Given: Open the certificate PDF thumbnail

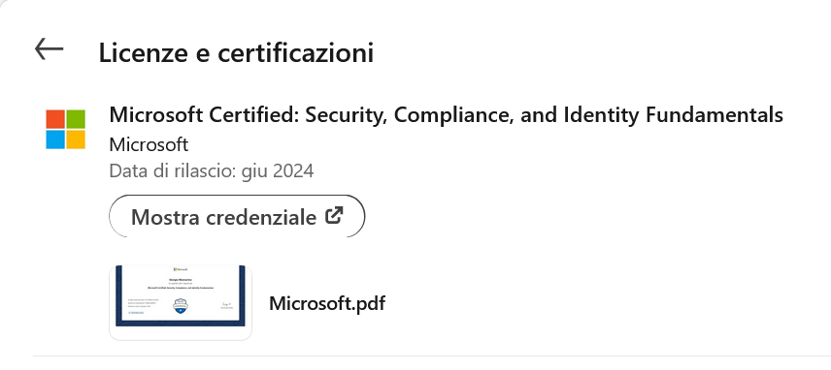Looking at the screenshot, I should coord(181,302).
